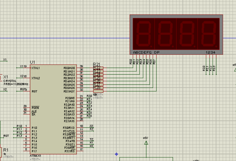Click the RST9 label at the reset pin
Screen dimensions: 236x161
coord(24,89)
